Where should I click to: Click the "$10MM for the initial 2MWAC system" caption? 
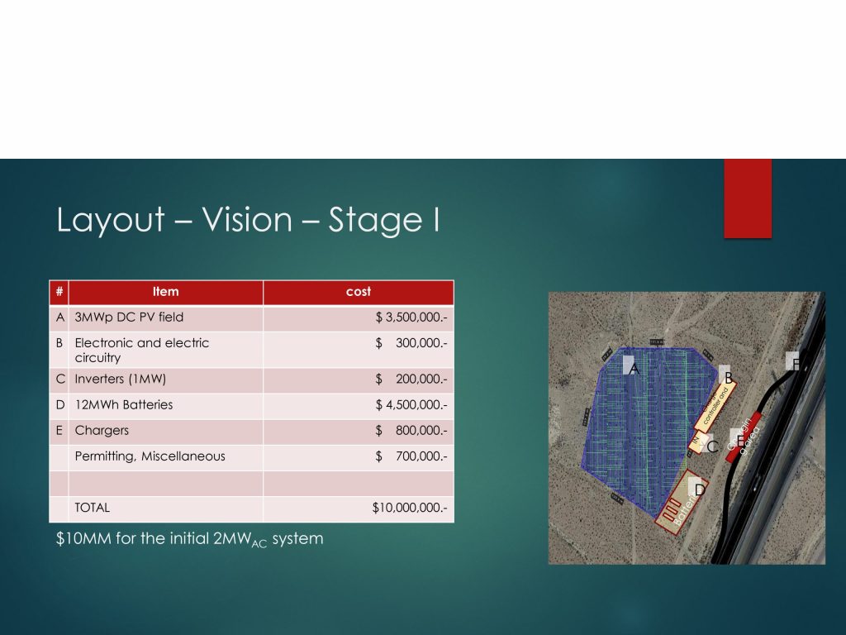click(x=190, y=539)
